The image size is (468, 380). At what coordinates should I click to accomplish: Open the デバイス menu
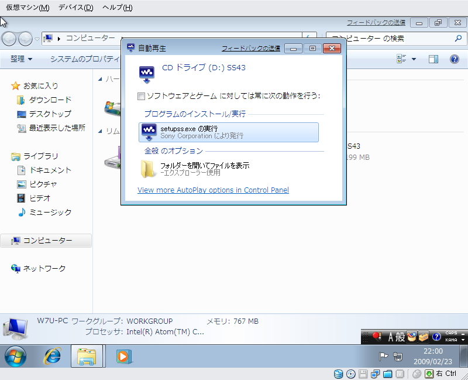pyautogui.click(x=76, y=8)
